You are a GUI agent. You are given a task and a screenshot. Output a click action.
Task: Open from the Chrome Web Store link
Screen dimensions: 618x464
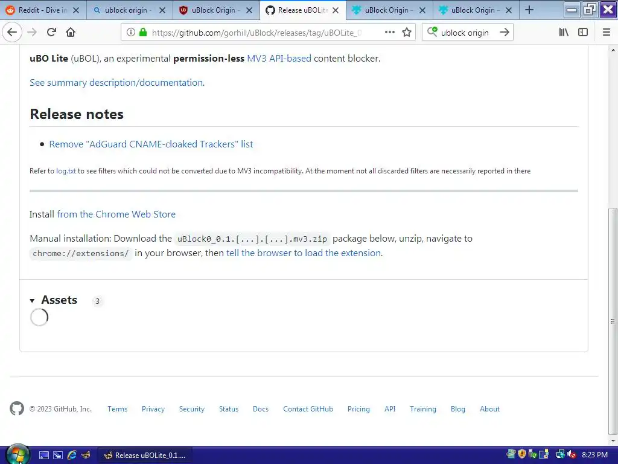[x=116, y=214]
